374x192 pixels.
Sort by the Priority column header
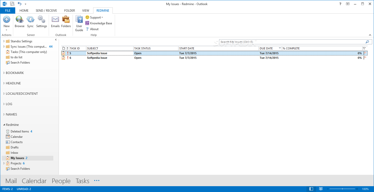tap(68, 48)
